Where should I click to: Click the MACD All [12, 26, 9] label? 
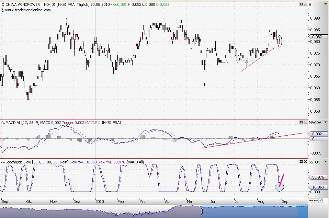[x=22, y=123]
